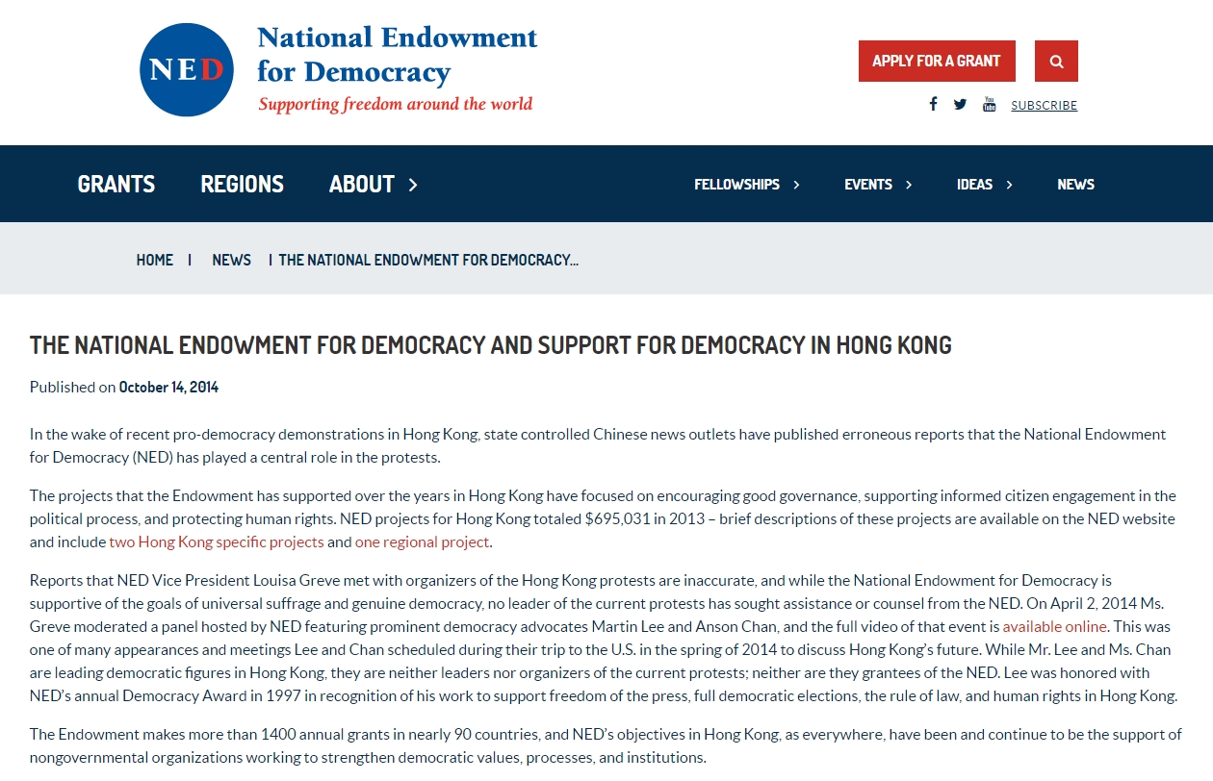The width and height of the screenshot is (1213, 781).
Task: Expand the About submenu chevron
Action: click(x=413, y=185)
